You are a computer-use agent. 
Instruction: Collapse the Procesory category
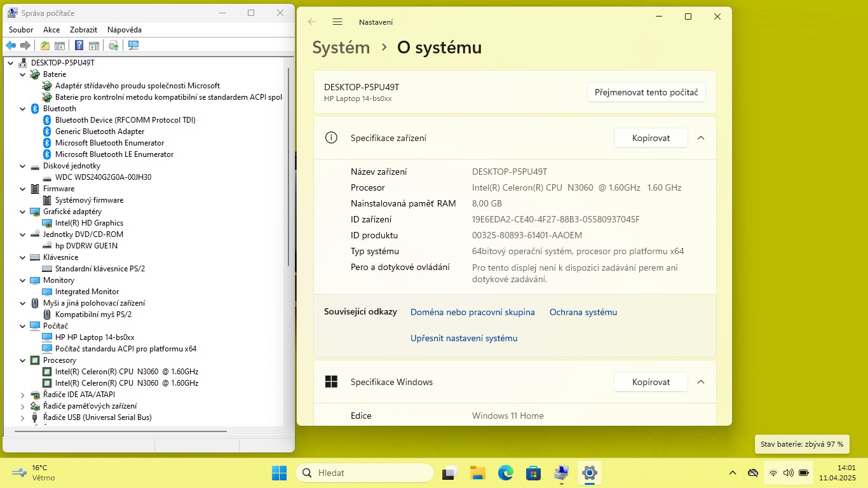tap(23, 360)
